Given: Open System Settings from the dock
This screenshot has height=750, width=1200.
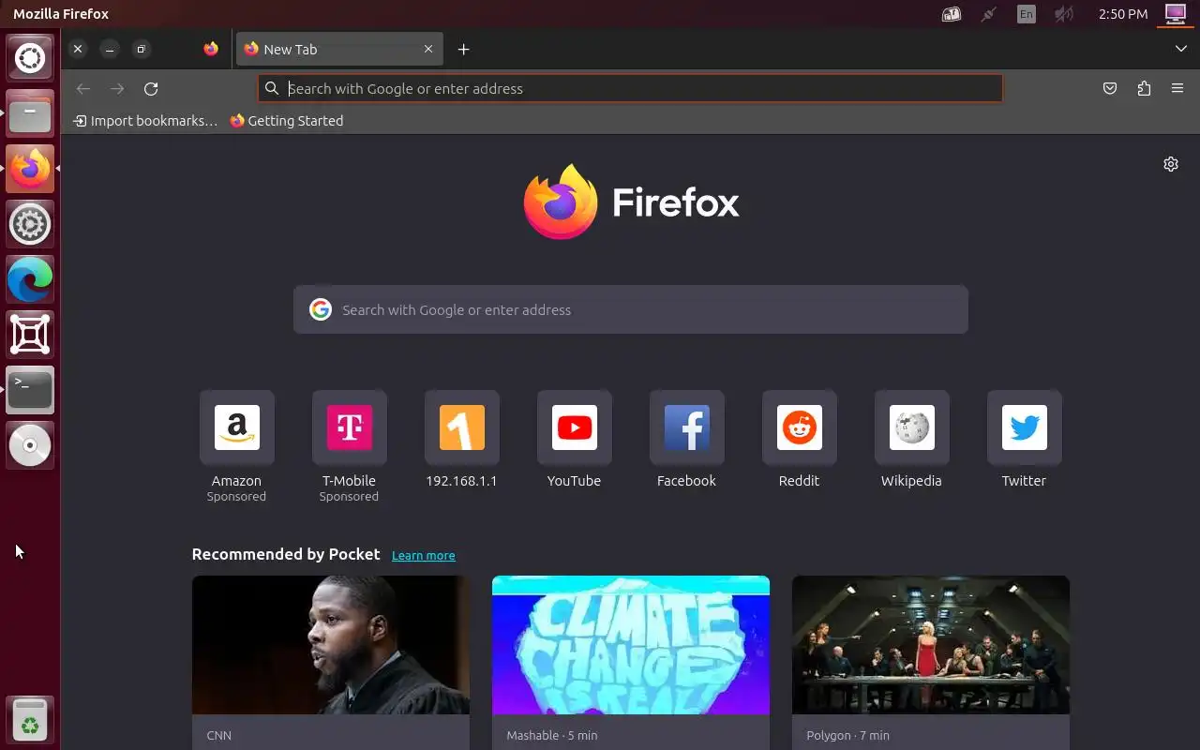Looking at the screenshot, I should click(30, 224).
